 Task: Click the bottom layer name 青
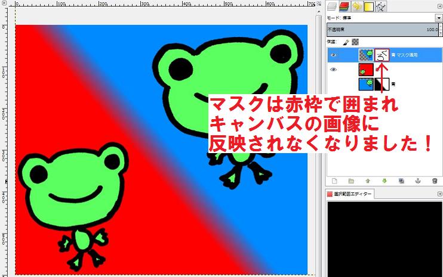pyautogui.click(x=393, y=84)
